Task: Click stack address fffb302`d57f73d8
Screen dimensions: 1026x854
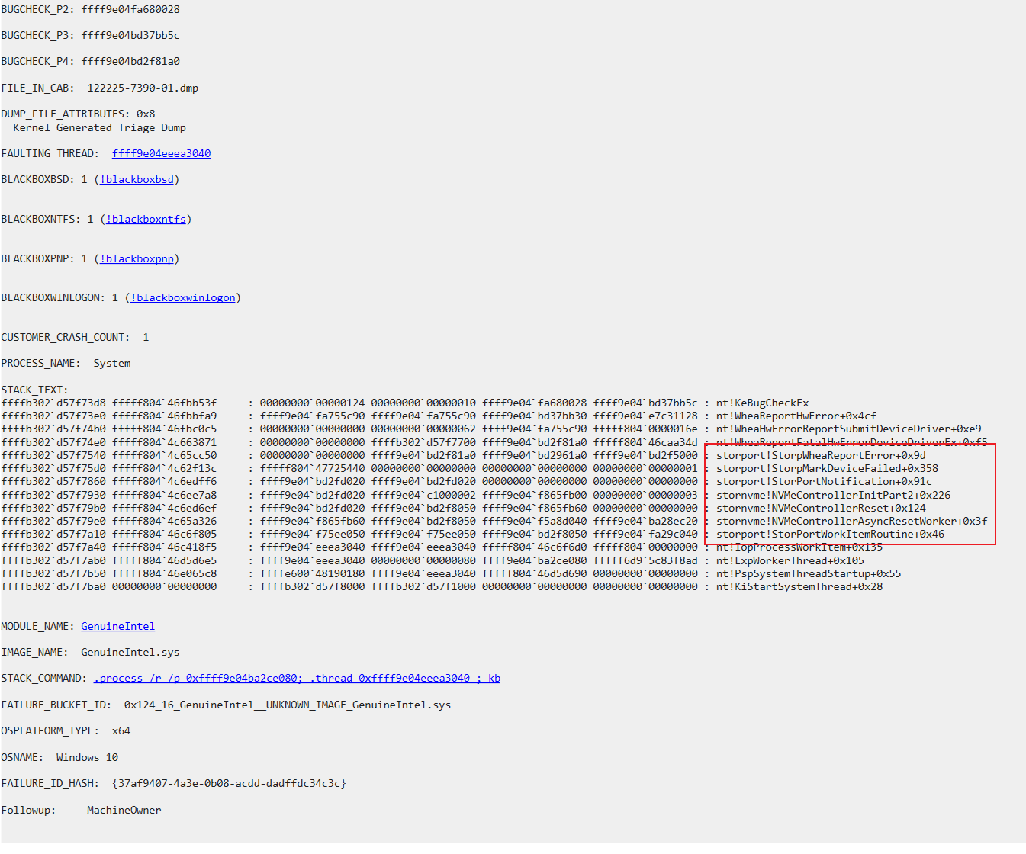Action: coord(53,403)
